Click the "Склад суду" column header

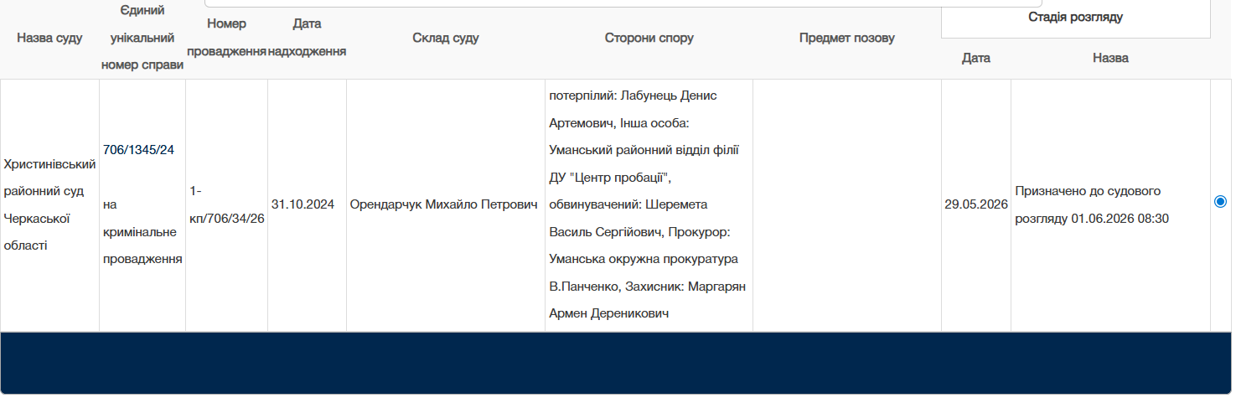click(446, 38)
